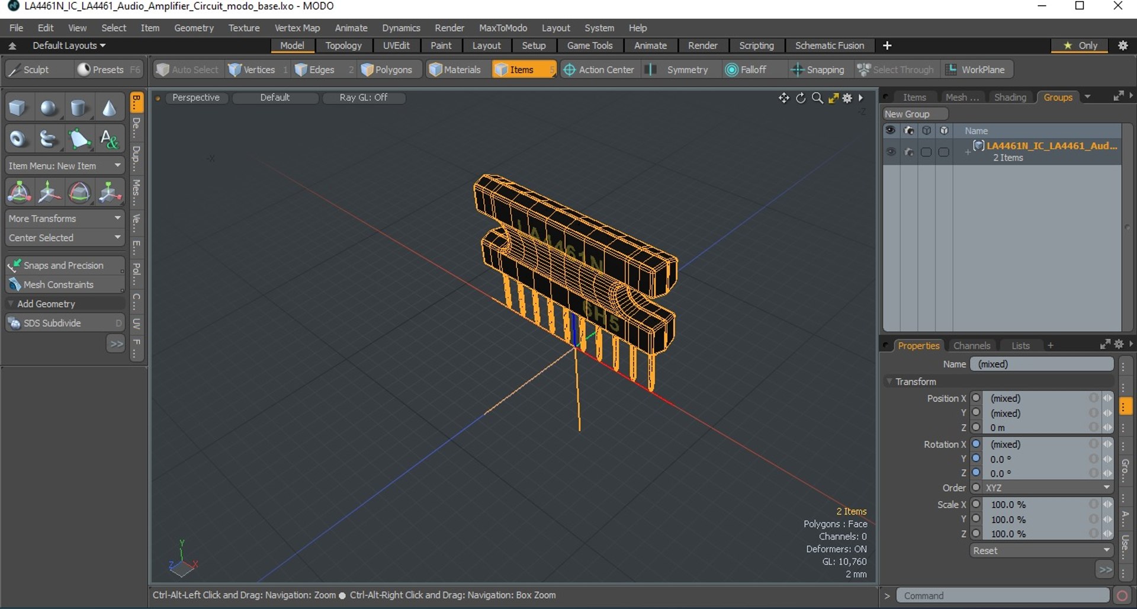Image resolution: width=1137 pixels, height=609 pixels.
Task: Open the Geometry menu
Action: tap(194, 28)
